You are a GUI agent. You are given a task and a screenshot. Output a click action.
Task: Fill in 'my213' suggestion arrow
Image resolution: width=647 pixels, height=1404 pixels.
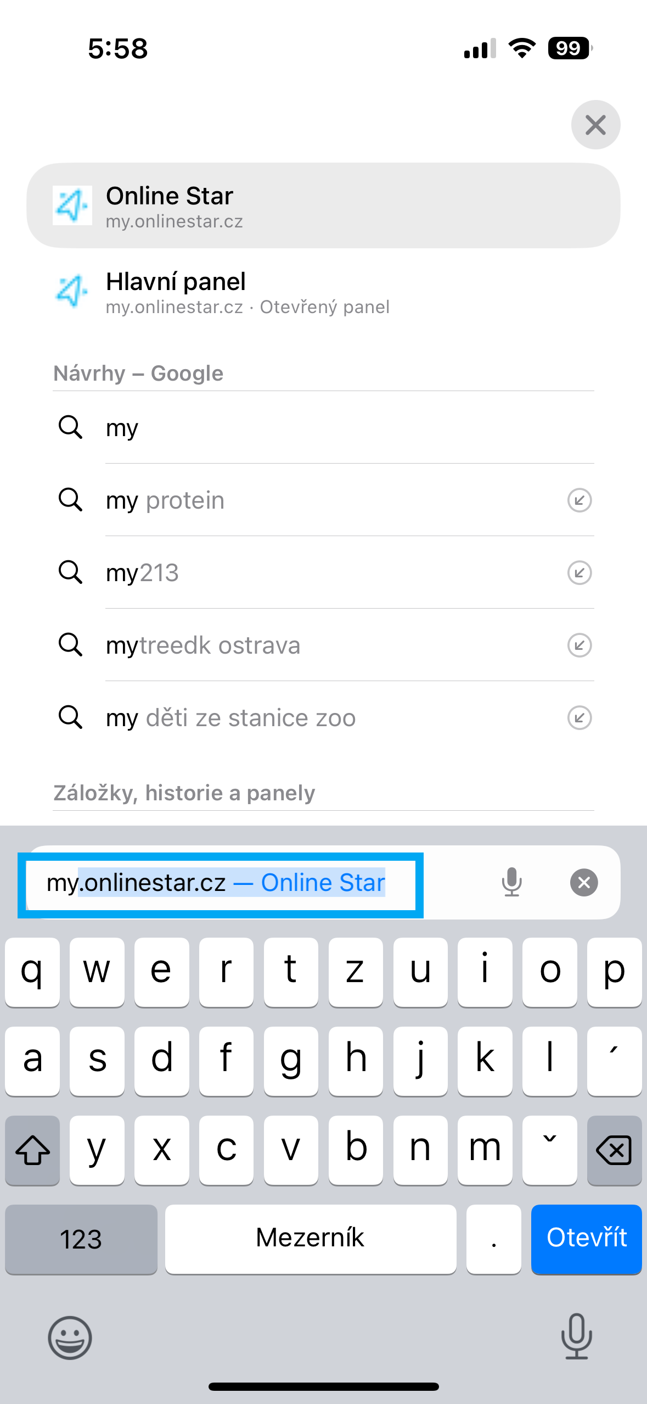[579, 573]
